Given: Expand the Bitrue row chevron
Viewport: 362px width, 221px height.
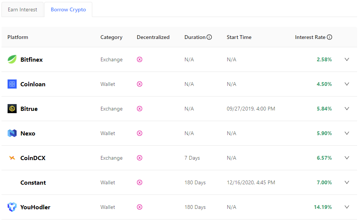Looking at the screenshot, I should pos(347,109).
